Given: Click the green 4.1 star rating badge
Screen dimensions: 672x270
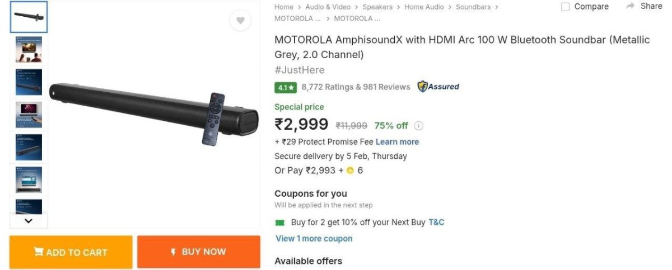Looking at the screenshot, I should tap(286, 87).
